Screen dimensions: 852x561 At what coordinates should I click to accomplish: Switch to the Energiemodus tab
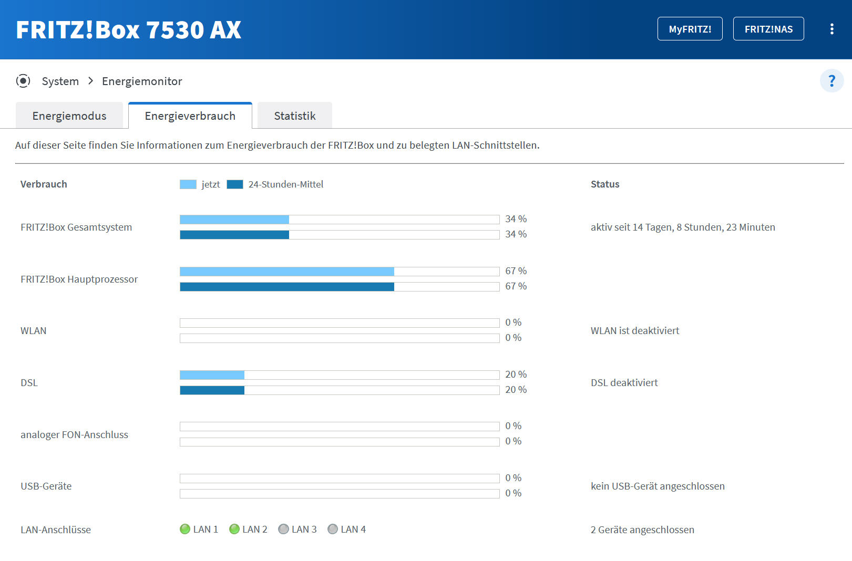click(69, 116)
